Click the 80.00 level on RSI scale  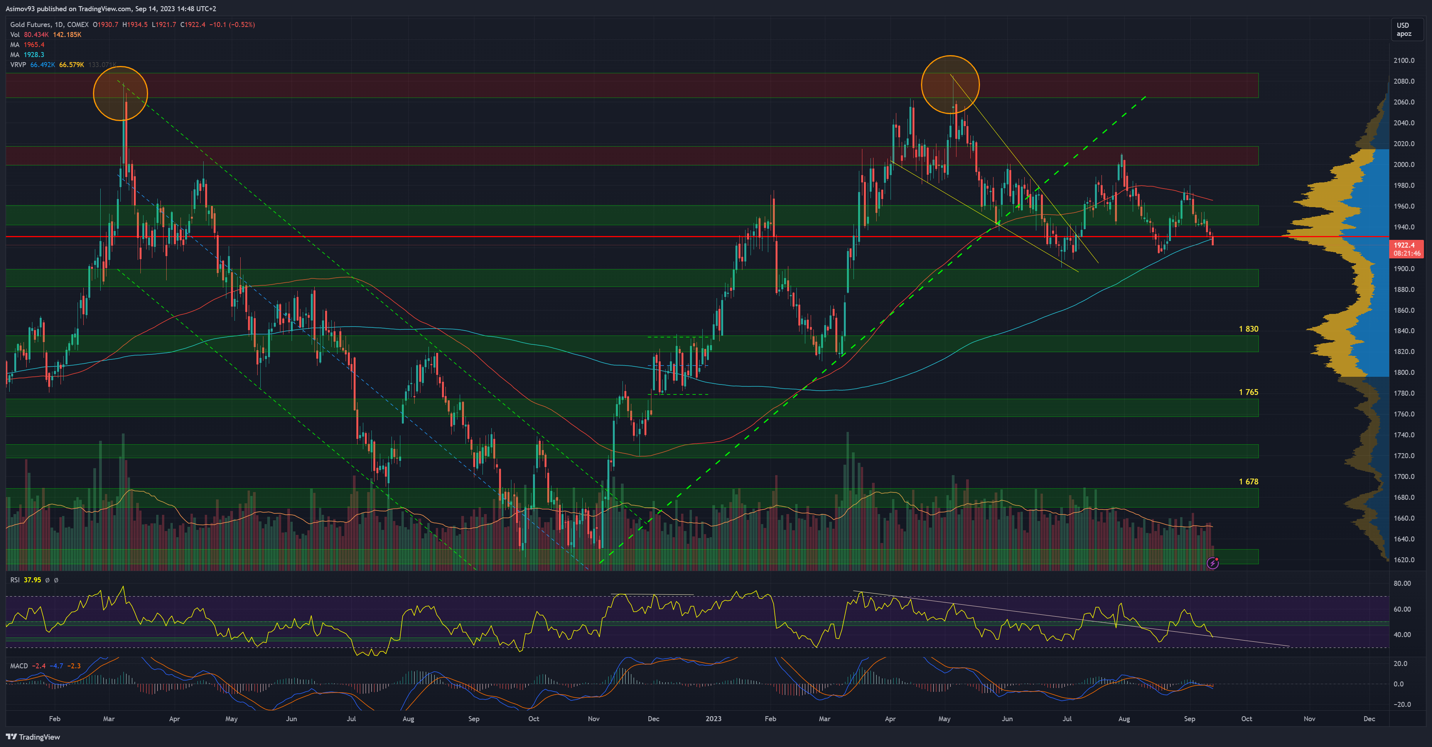[1402, 583]
